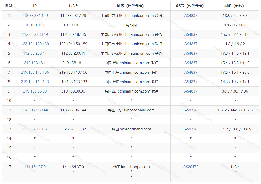Click hop number 17 cell
This screenshot has width=261, height=184.
9,172
